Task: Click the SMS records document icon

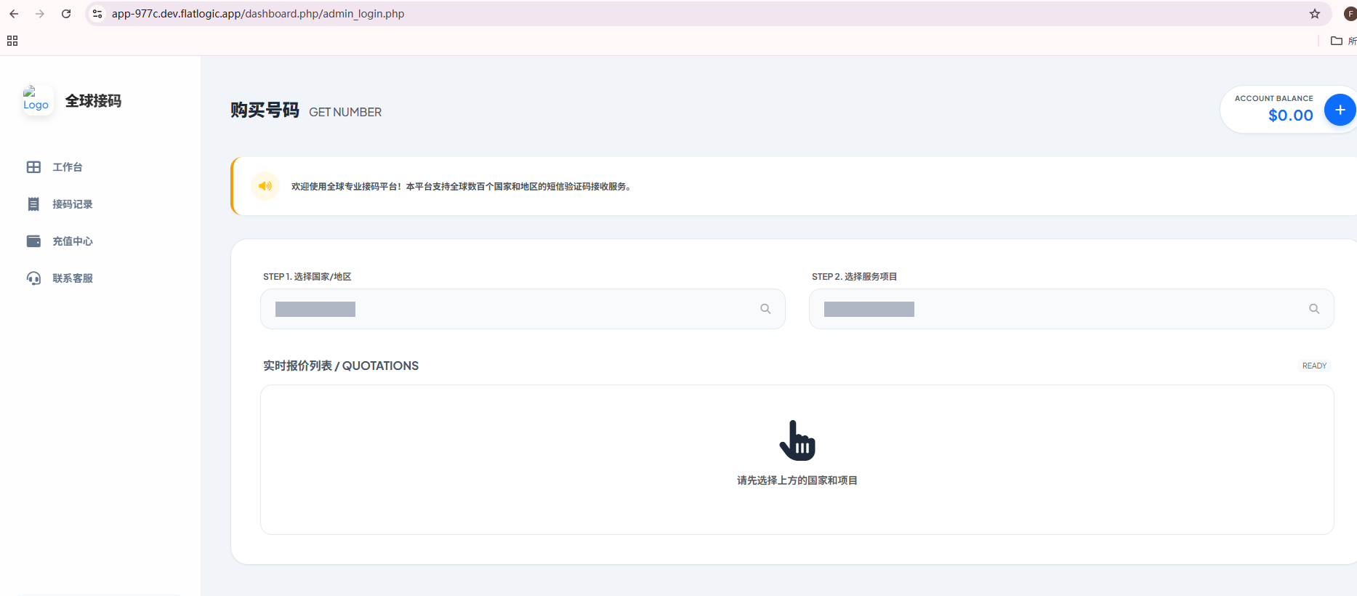Action: [33, 204]
